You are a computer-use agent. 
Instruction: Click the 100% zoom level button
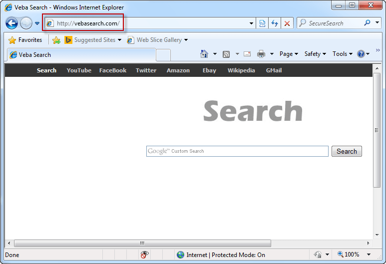pyautogui.click(x=349, y=255)
